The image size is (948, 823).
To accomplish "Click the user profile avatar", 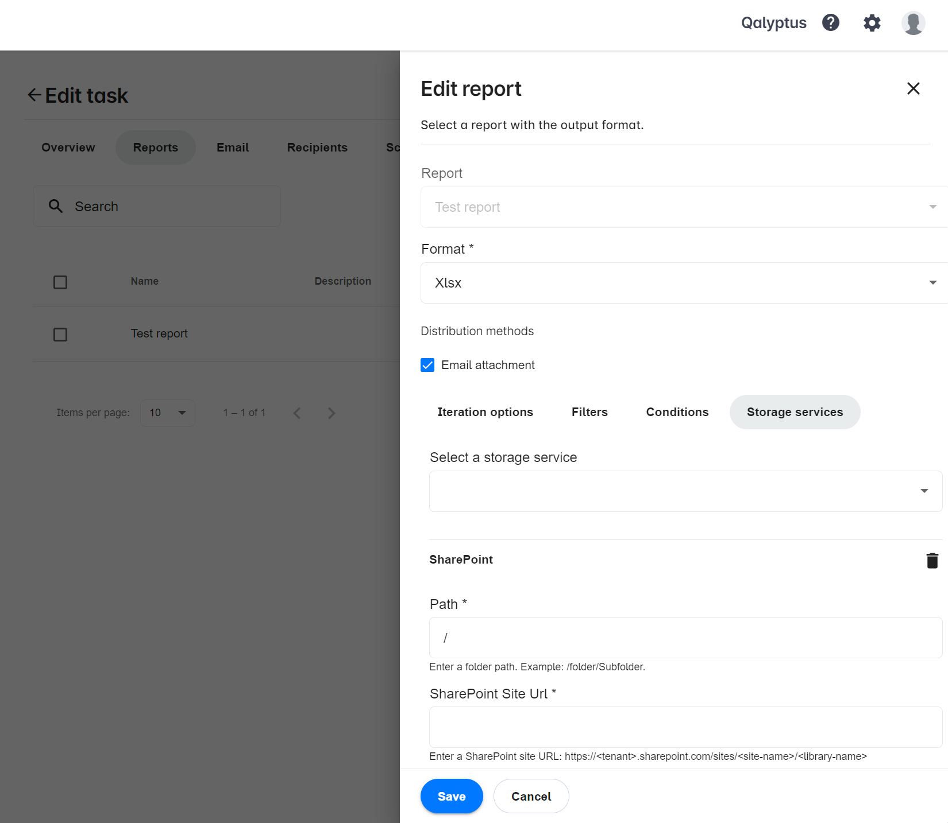I will click(913, 23).
